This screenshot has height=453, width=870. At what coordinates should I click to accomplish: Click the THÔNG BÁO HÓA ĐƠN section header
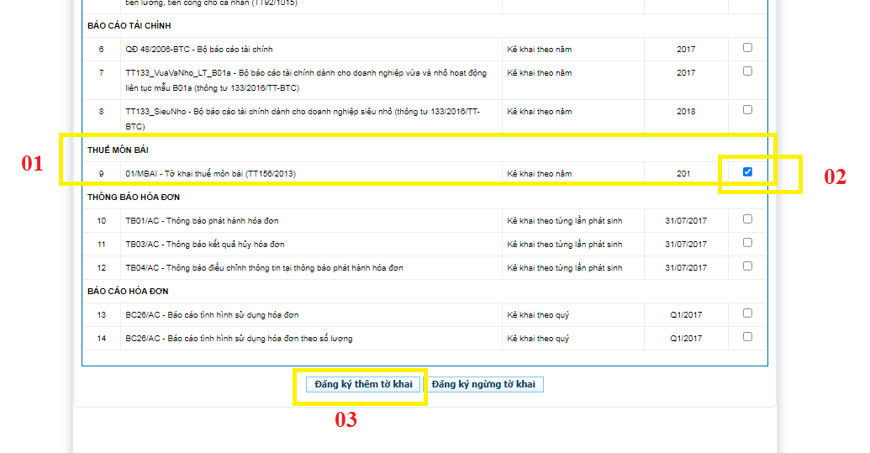[x=133, y=198]
